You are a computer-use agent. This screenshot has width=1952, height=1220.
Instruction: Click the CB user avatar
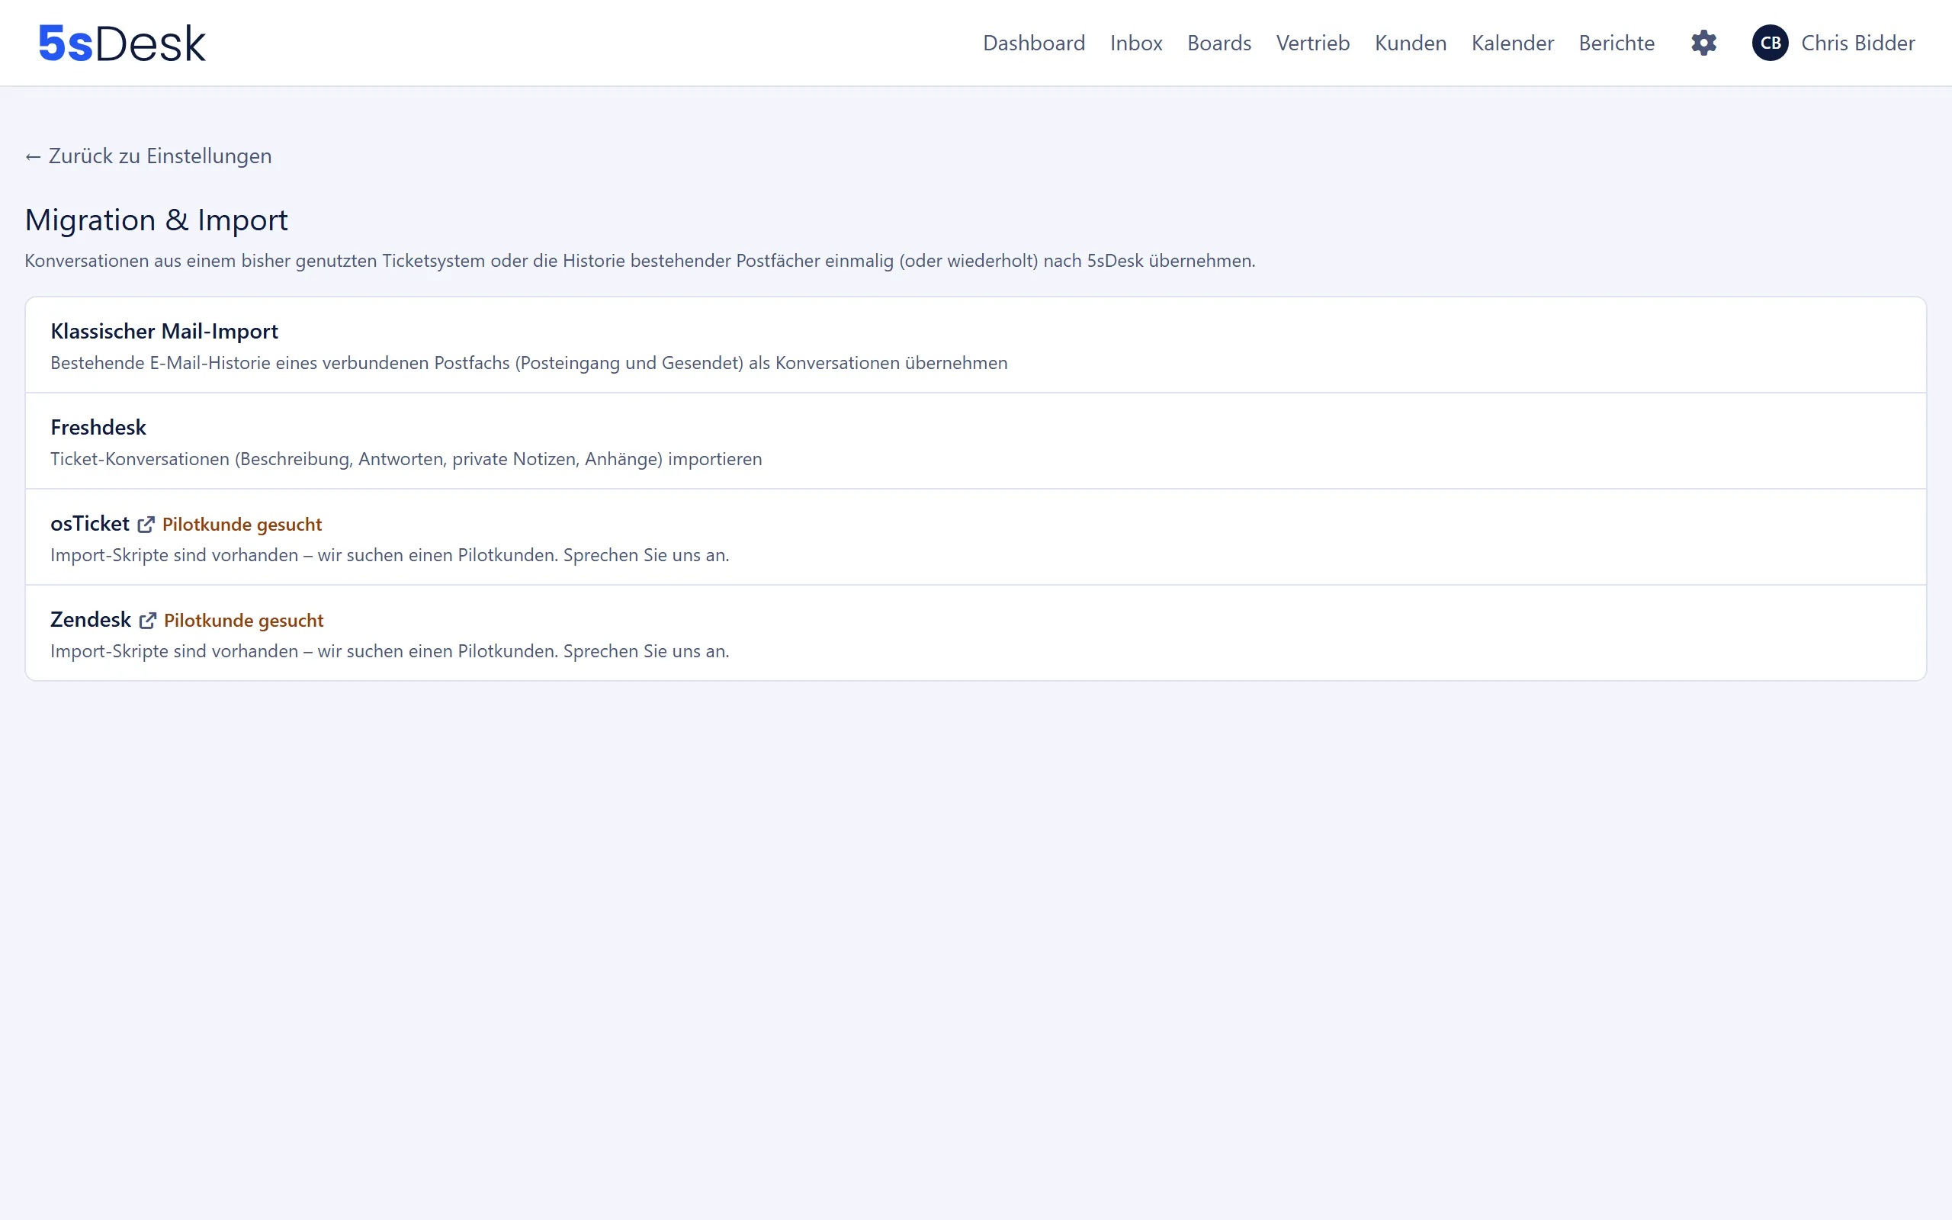click(1770, 43)
